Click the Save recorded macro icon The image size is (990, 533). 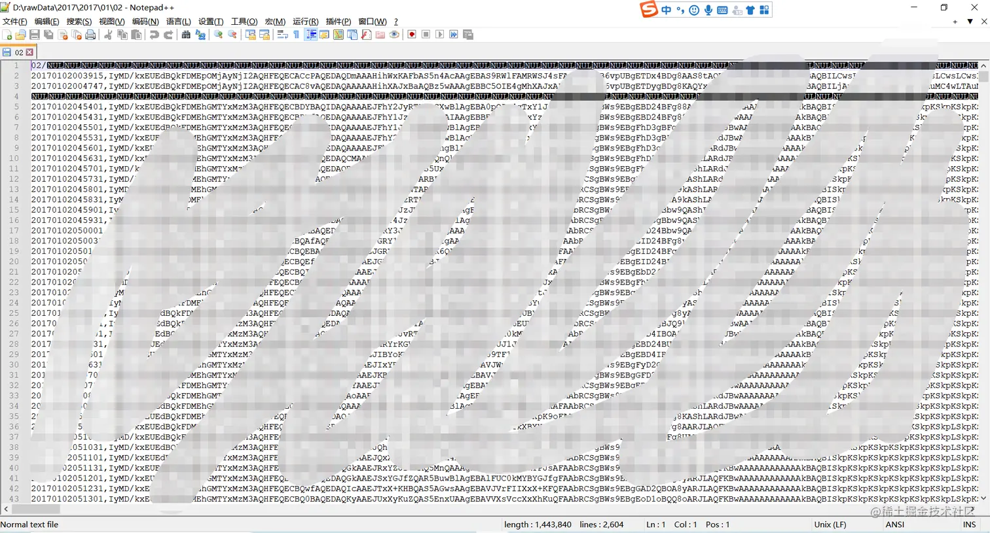pos(468,35)
